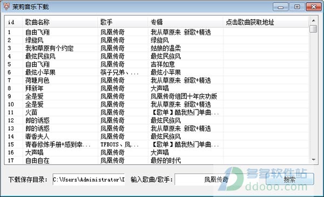This screenshot has width=324, height=197.
Task: Select song 自由飞翔 in row 1
Action: (x=37, y=32)
